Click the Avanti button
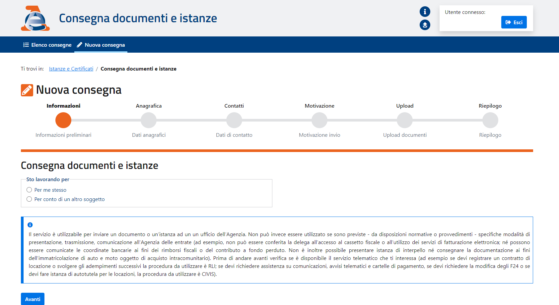Viewport: 559px width, 305px height. tap(33, 299)
